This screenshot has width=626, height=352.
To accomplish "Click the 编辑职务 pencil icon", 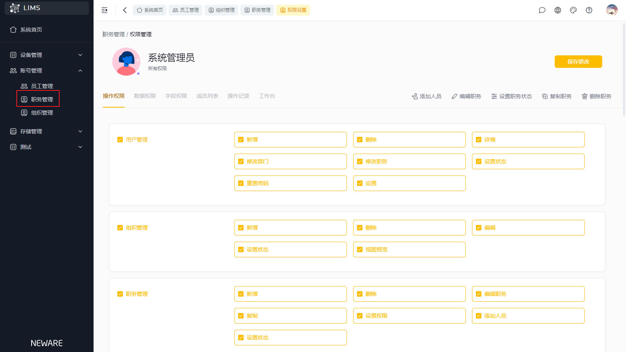I will coord(454,96).
